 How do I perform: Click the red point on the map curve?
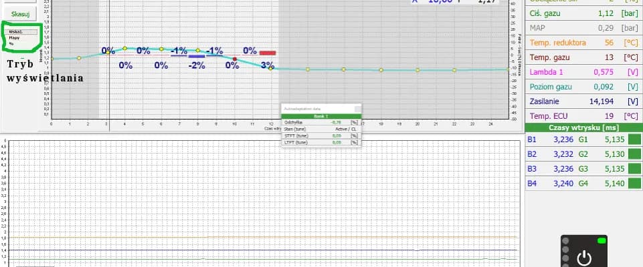[x=235, y=59]
